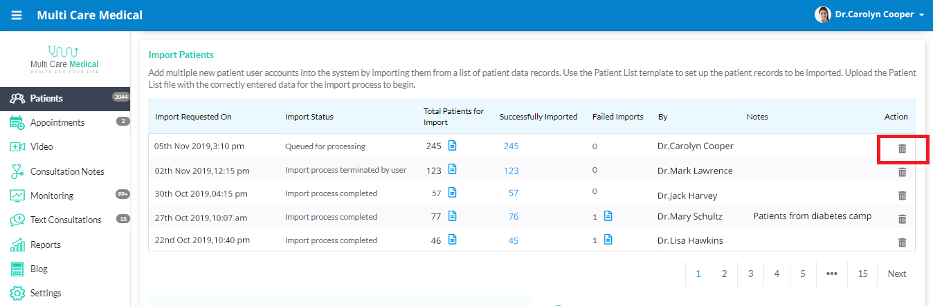Select Text Consultations menu item
The width and height of the screenshot is (933, 306).
pos(65,220)
